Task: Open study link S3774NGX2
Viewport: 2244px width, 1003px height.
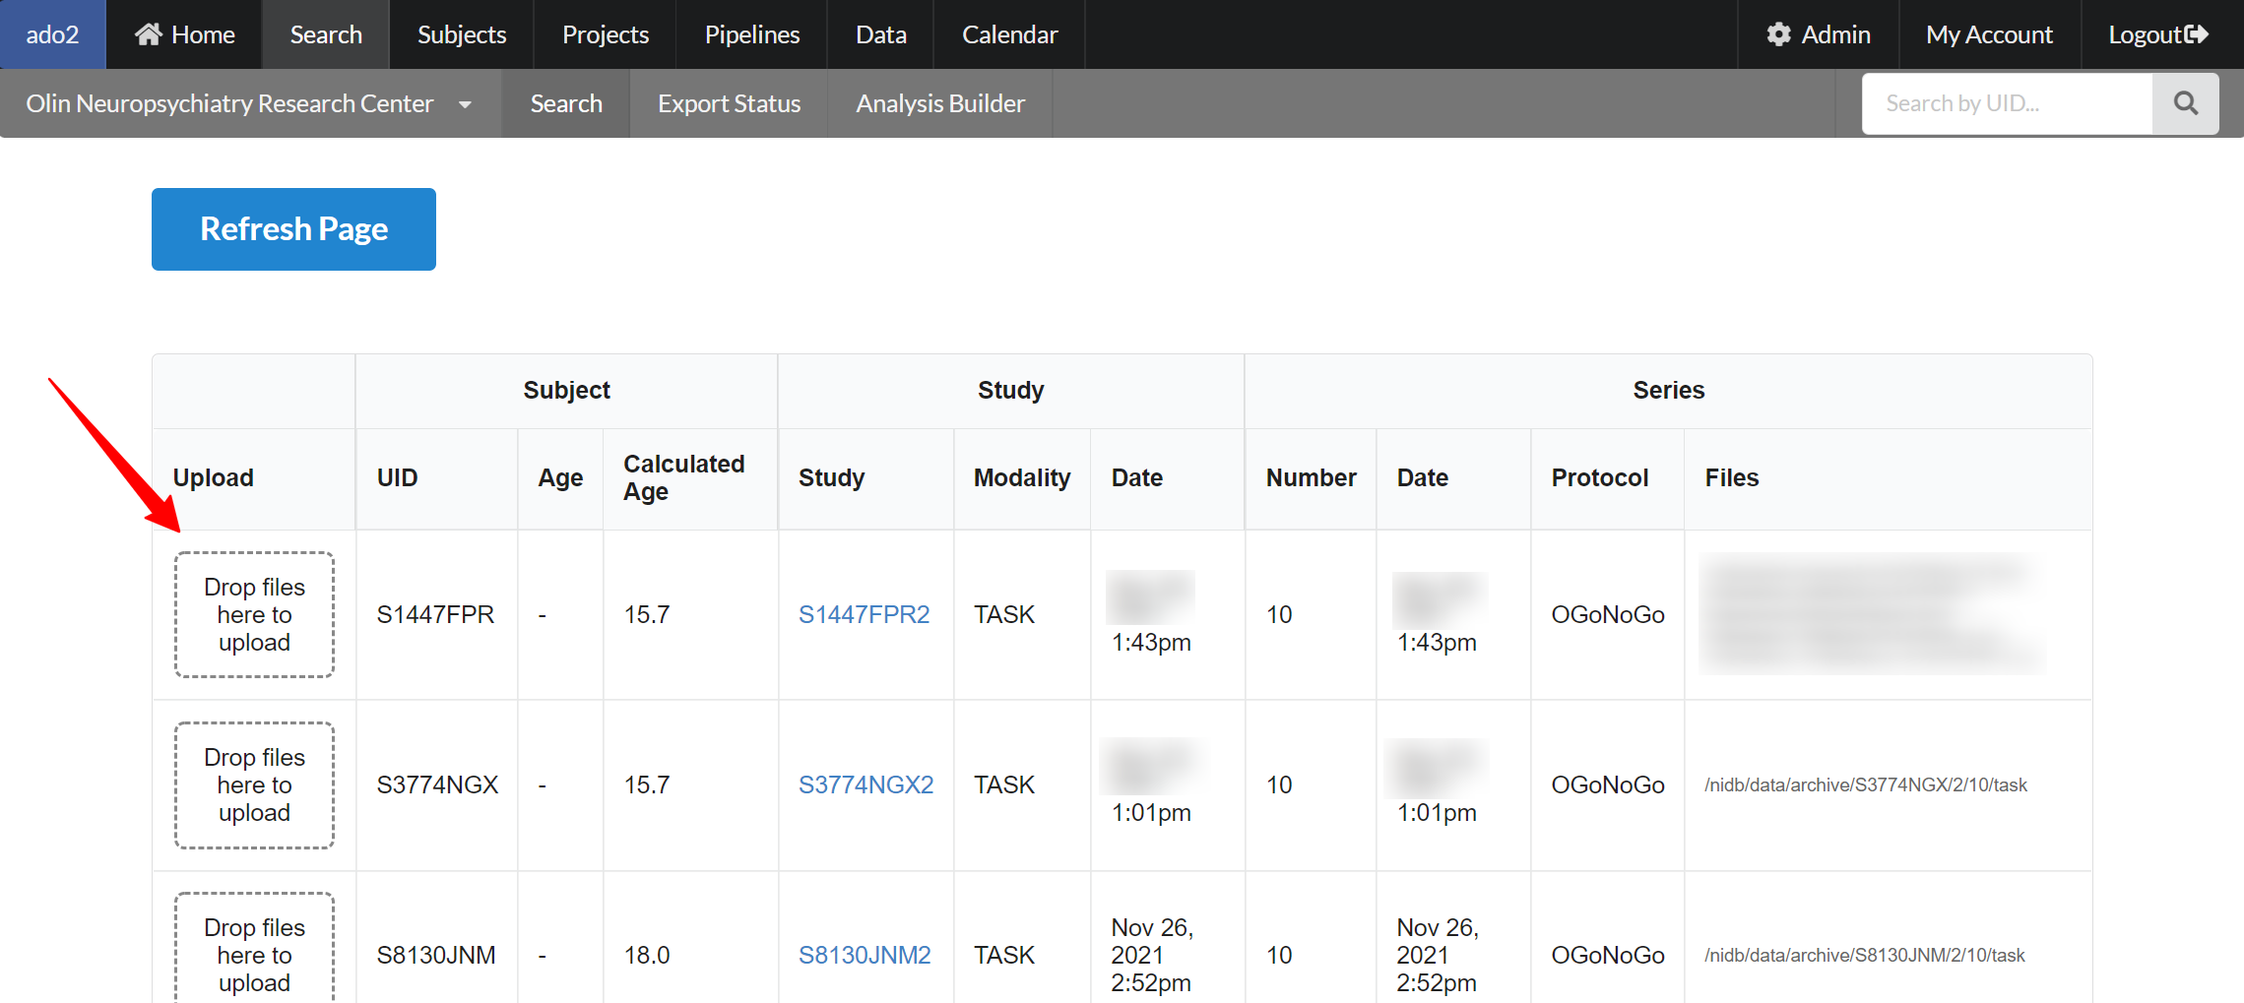Action: click(x=866, y=784)
